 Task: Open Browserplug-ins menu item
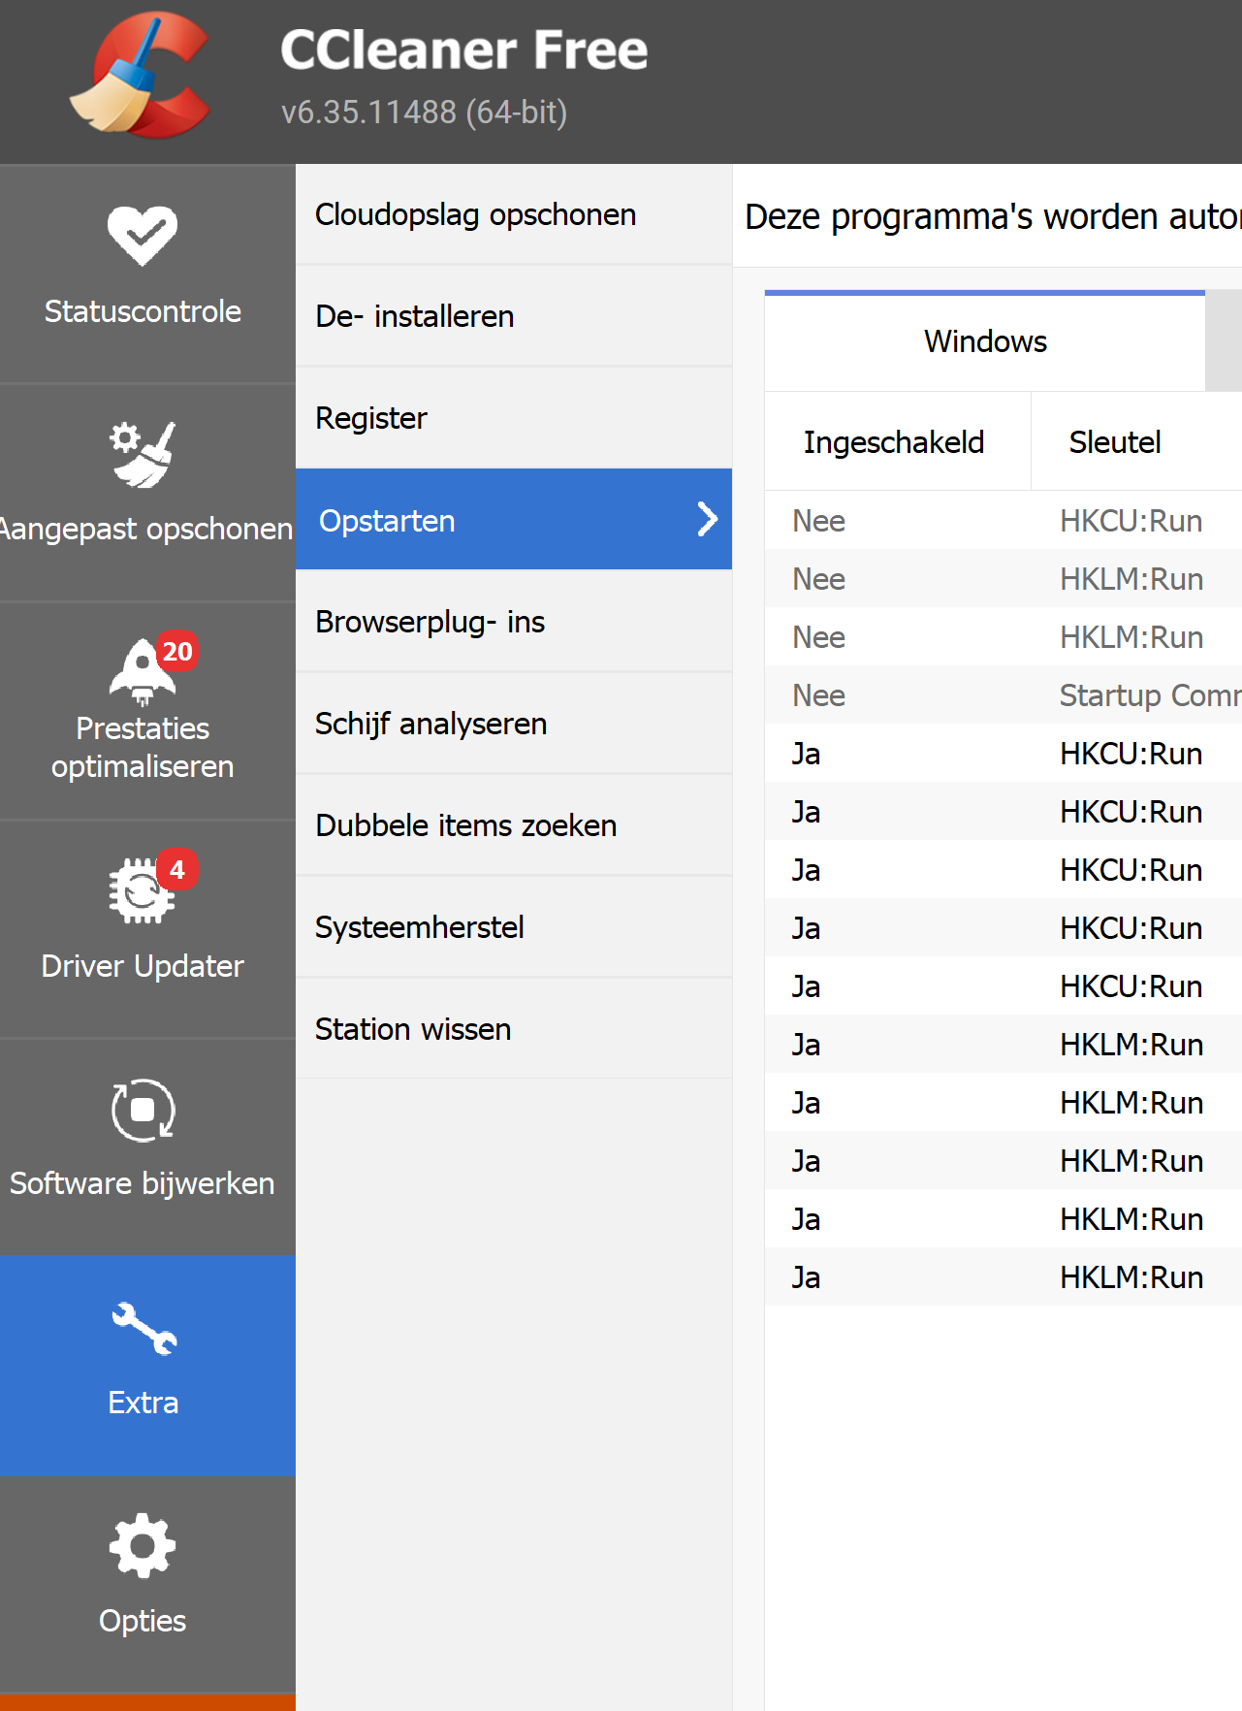pos(514,622)
